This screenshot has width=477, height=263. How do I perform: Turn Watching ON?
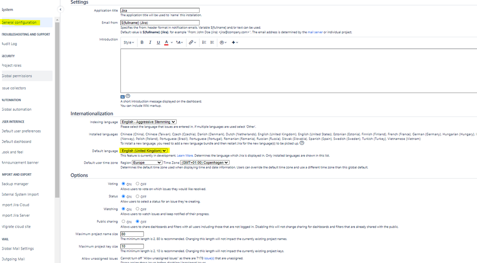[x=123, y=209]
